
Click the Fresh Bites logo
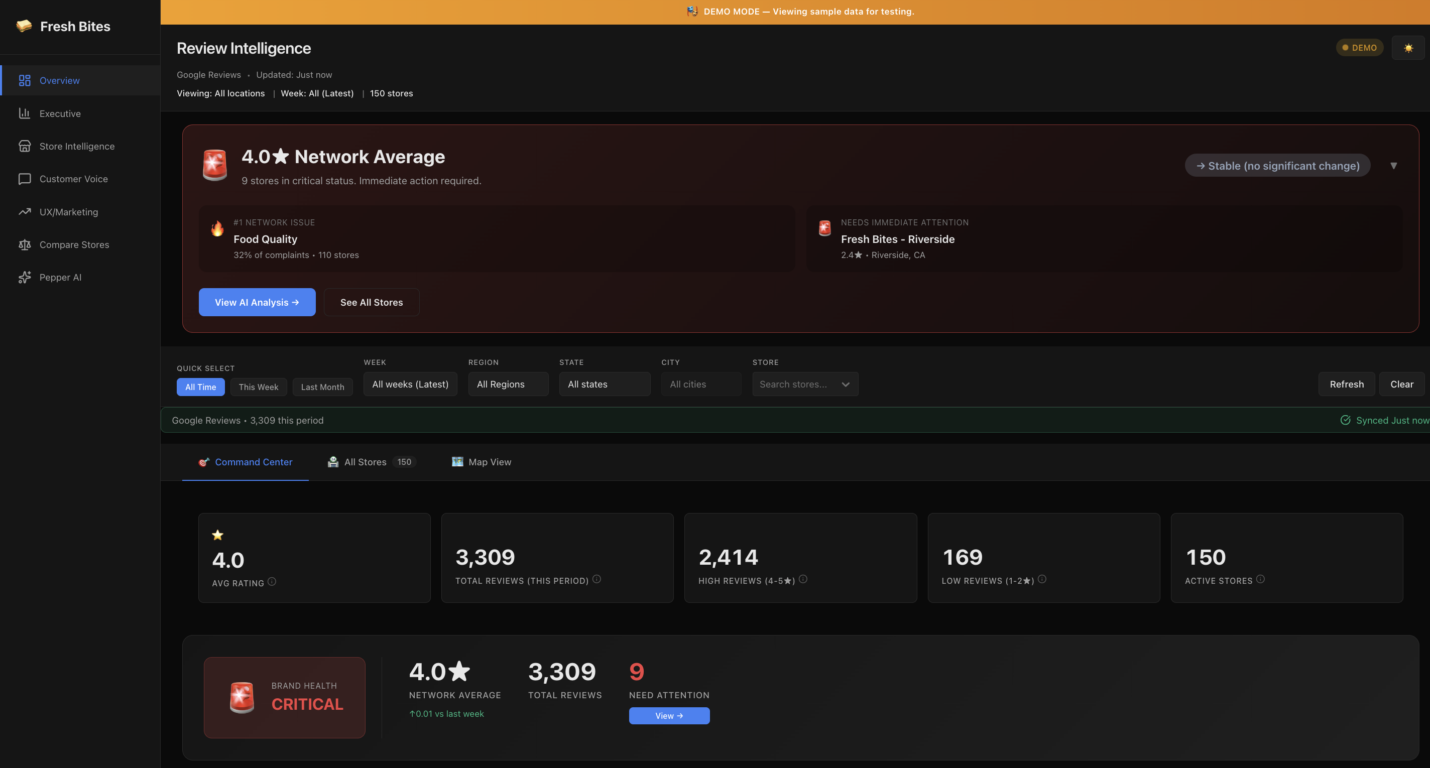coord(63,26)
